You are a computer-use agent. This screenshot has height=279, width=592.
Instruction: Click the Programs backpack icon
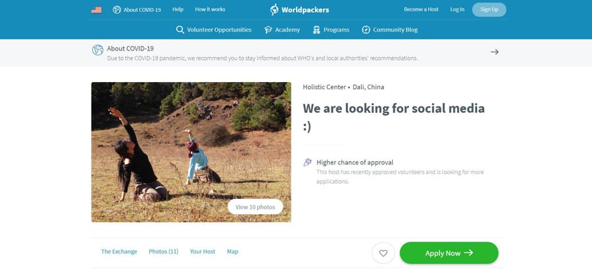tap(316, 30)
